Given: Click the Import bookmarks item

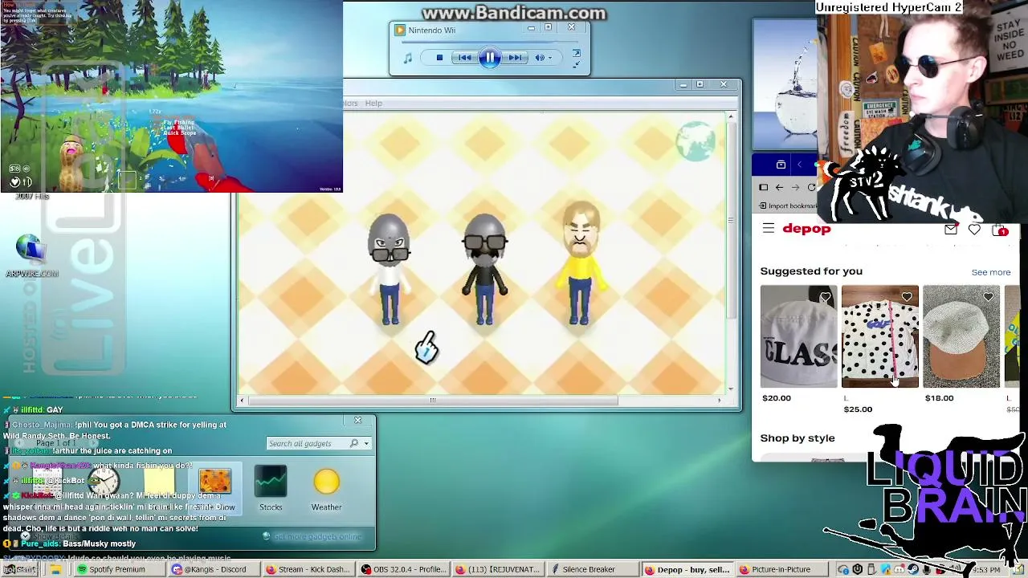Looking at the screenshot, I should 788,206.
